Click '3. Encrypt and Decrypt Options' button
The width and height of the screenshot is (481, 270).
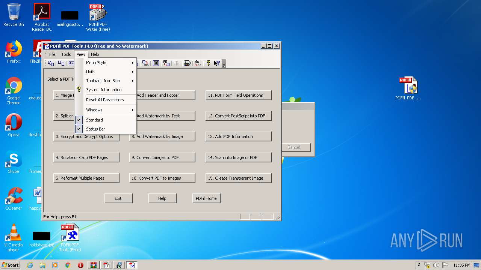coord(86,136)
